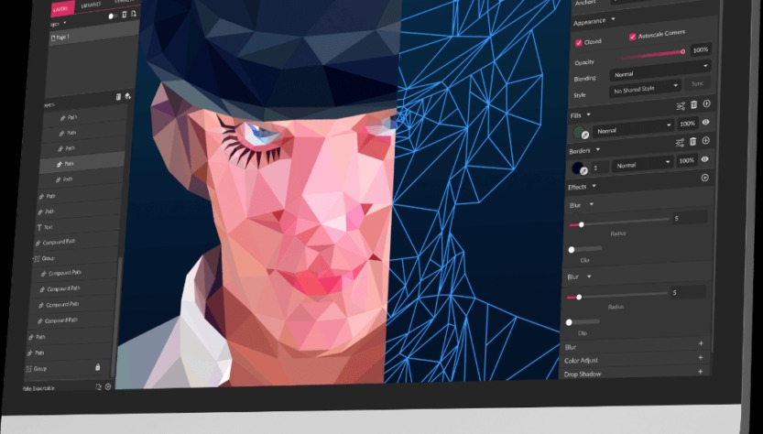The height and width of the screenshot is (434, 763).
Task: Collapse the Effects section arrow
Action: (x=594, y=187)
